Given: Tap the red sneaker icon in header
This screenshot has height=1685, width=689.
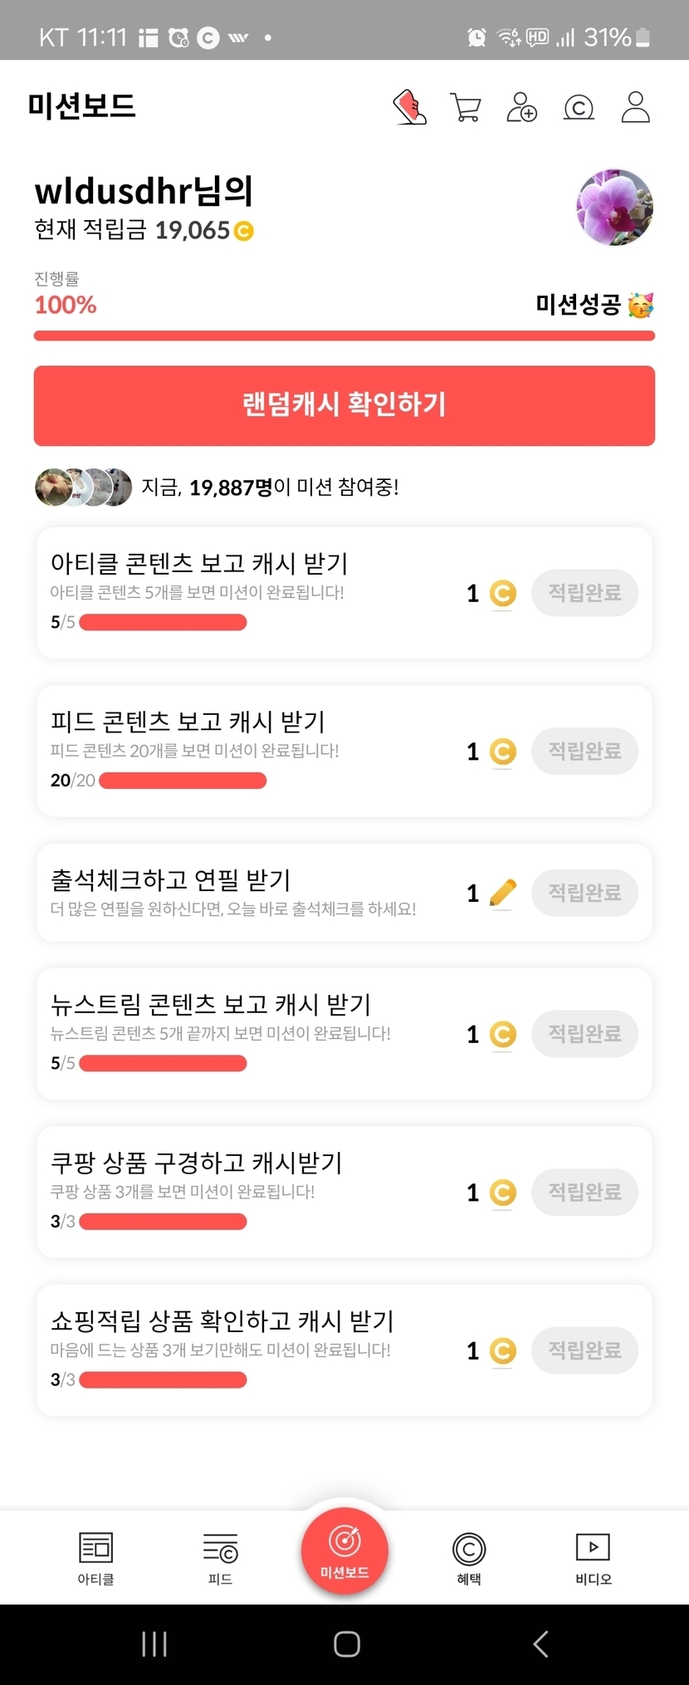Looking at the screenshot, I should point(409,108).
